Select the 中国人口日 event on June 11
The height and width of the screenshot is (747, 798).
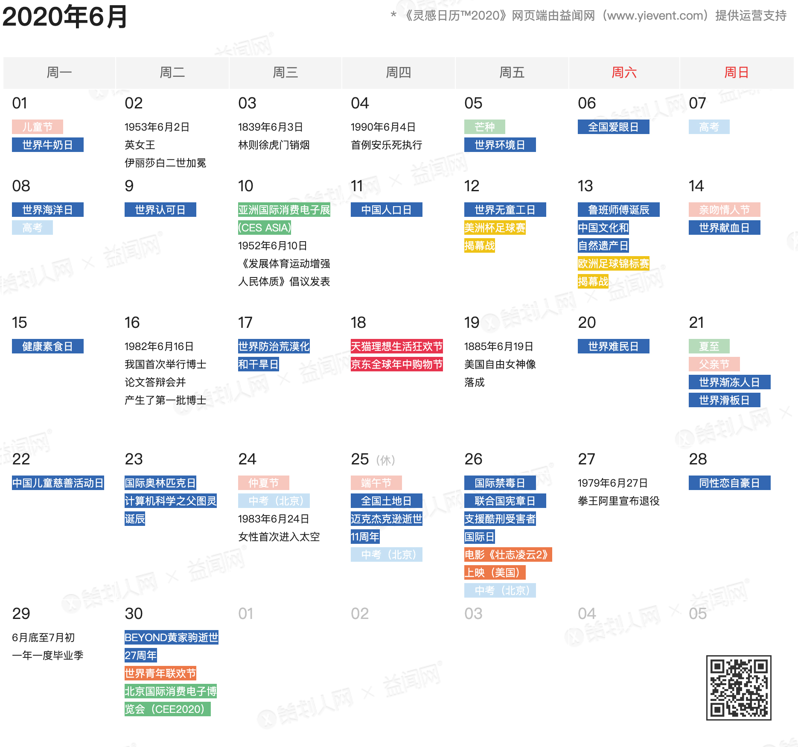[386, 210]
